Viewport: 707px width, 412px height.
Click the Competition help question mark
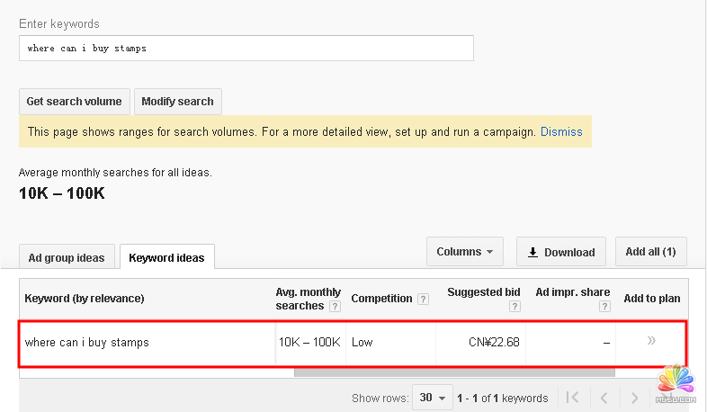[423, 299]
